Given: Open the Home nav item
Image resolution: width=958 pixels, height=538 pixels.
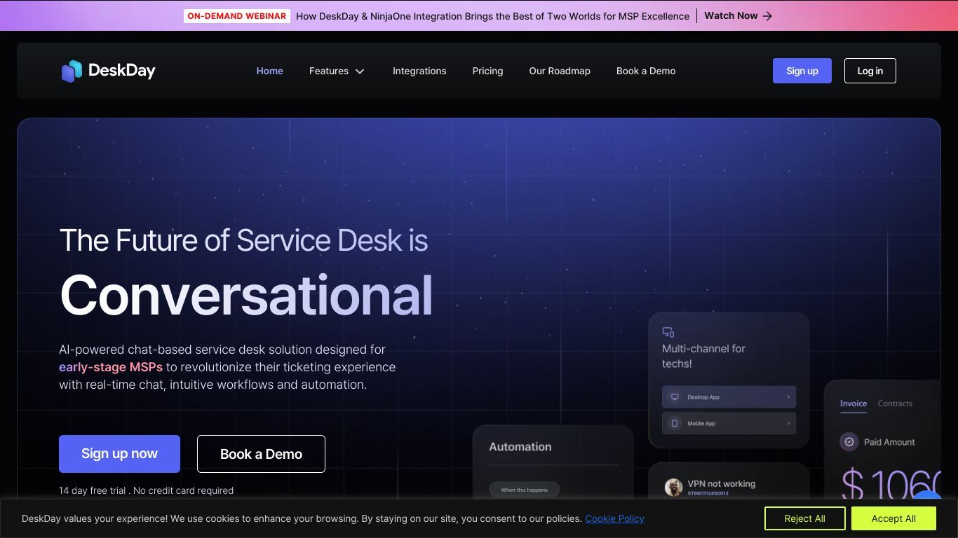Looking at the screenshot, I should pyautogui.click(x=270, y=71).
